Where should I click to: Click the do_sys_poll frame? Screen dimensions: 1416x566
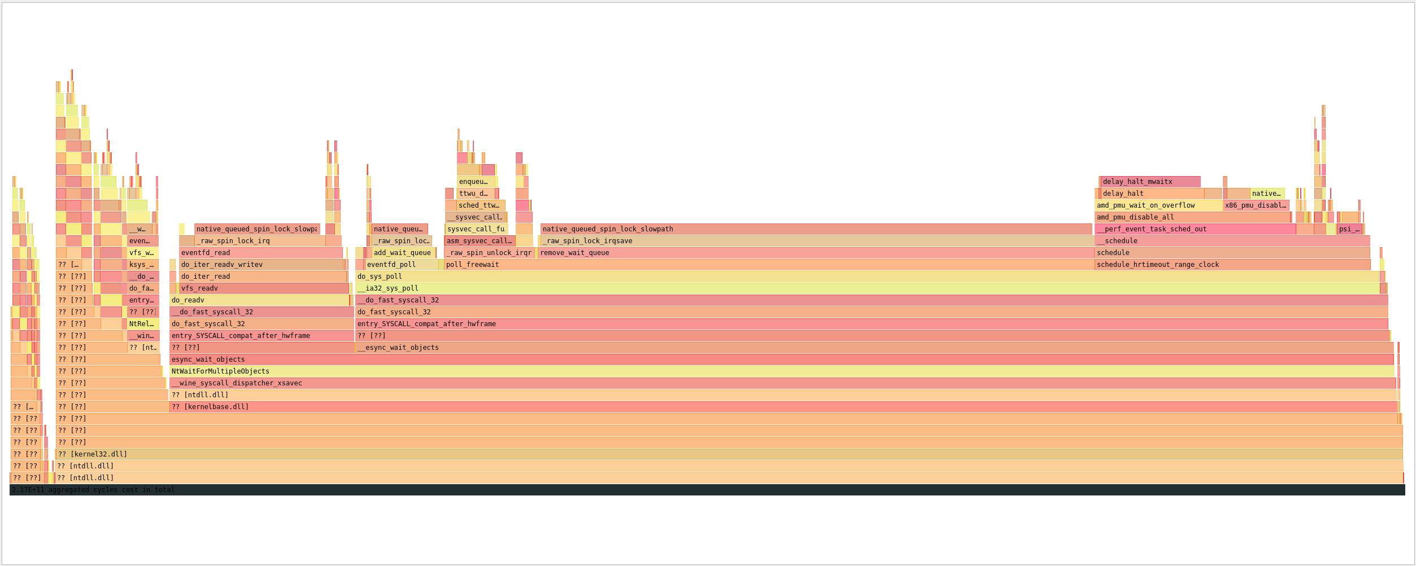[x=867, y=277]
